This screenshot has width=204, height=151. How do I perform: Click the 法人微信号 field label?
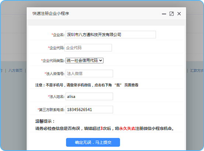click(x=55, y=74)
